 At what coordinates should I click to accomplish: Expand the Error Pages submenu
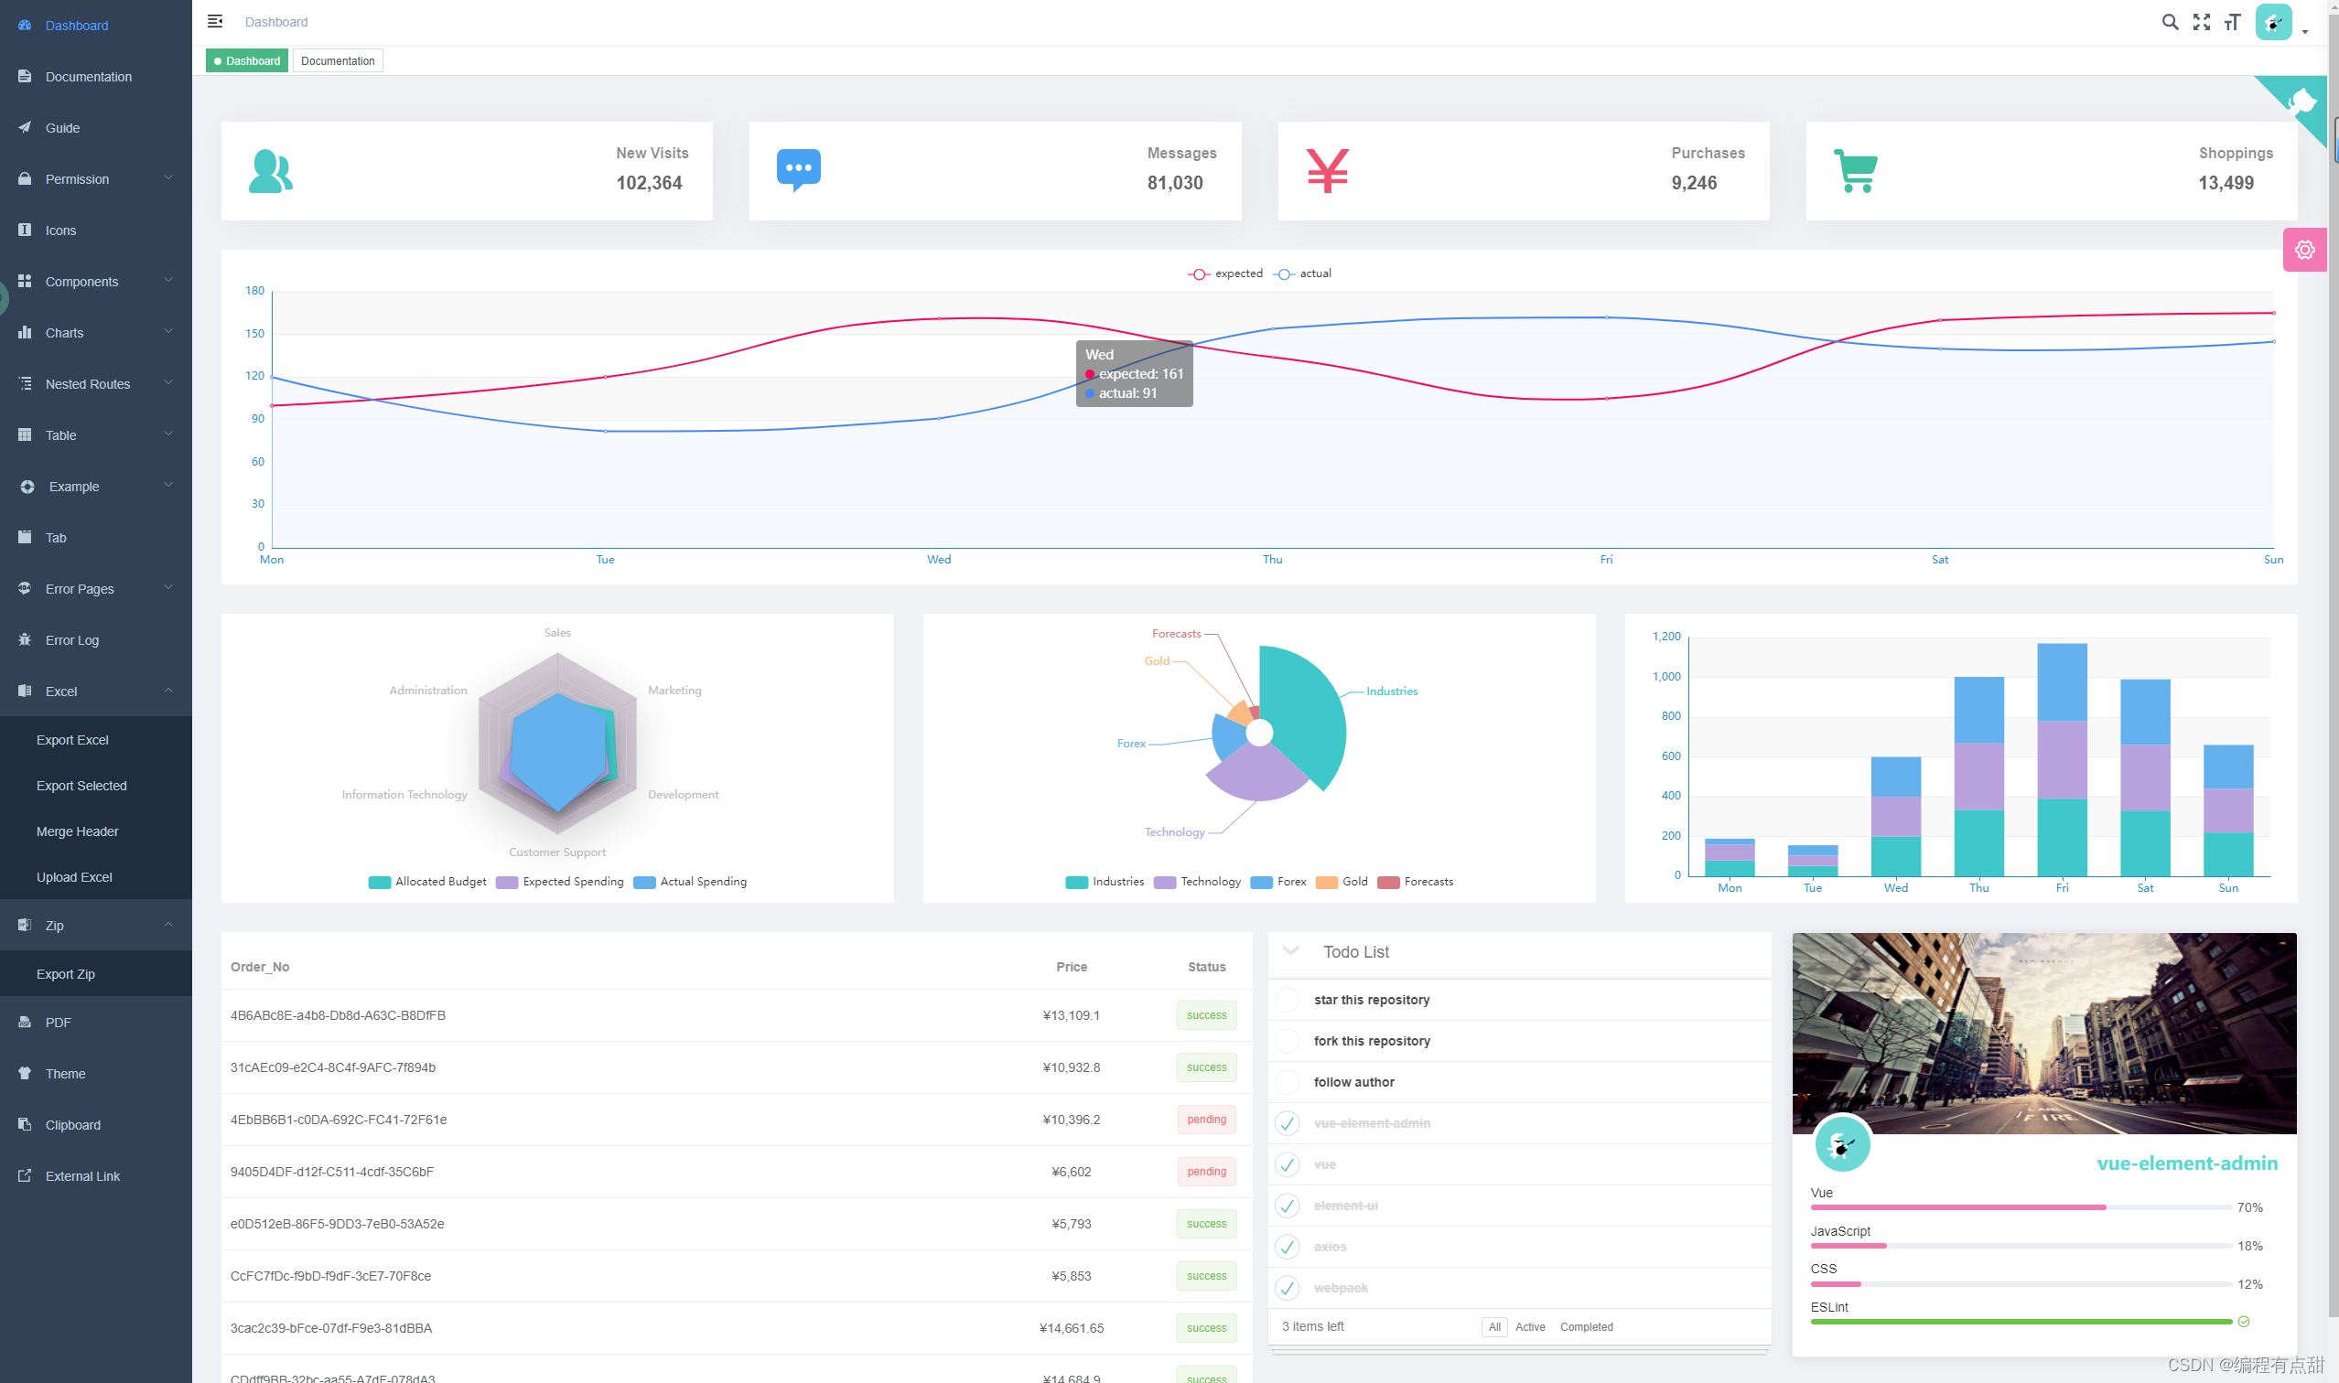[168, 588]
